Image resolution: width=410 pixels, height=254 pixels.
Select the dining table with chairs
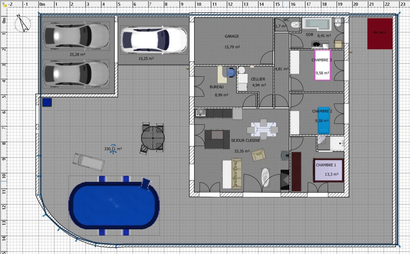coord(262,129)
